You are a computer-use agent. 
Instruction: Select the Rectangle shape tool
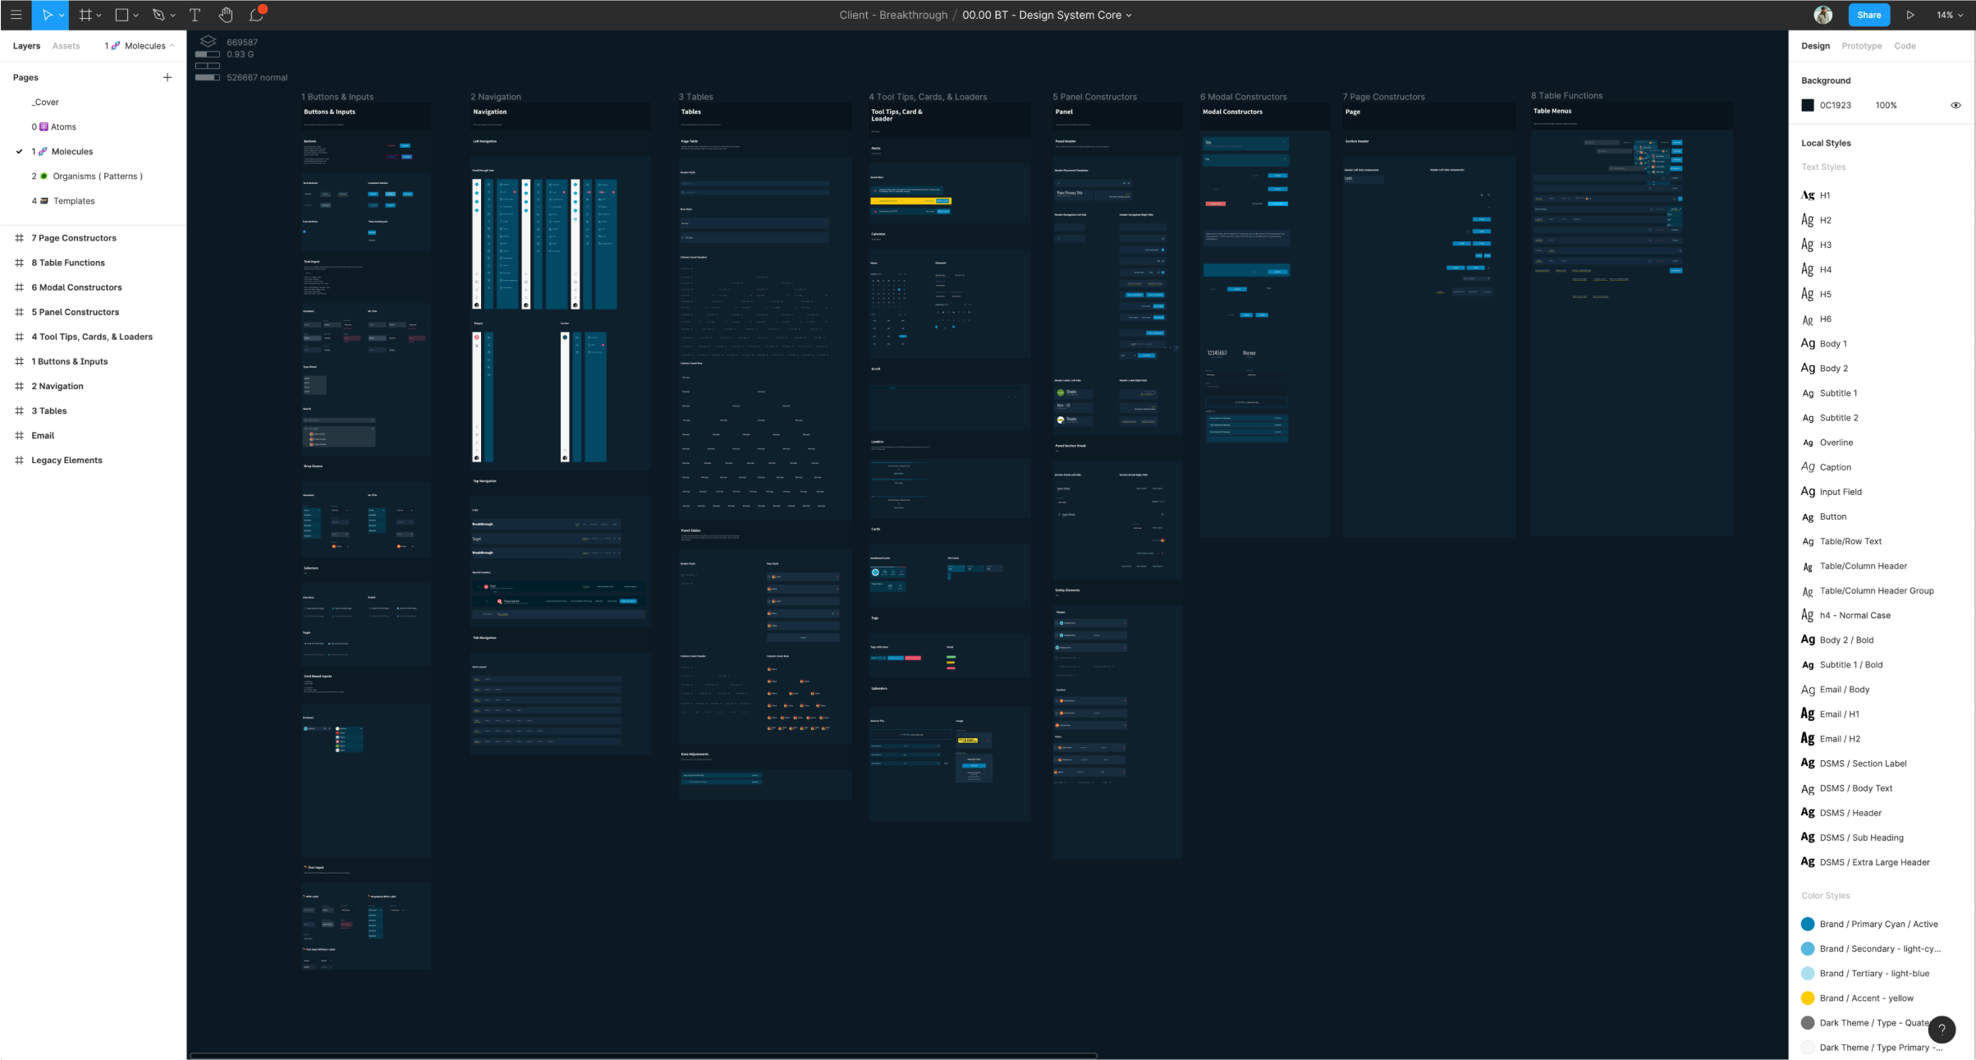click(121, 15)
